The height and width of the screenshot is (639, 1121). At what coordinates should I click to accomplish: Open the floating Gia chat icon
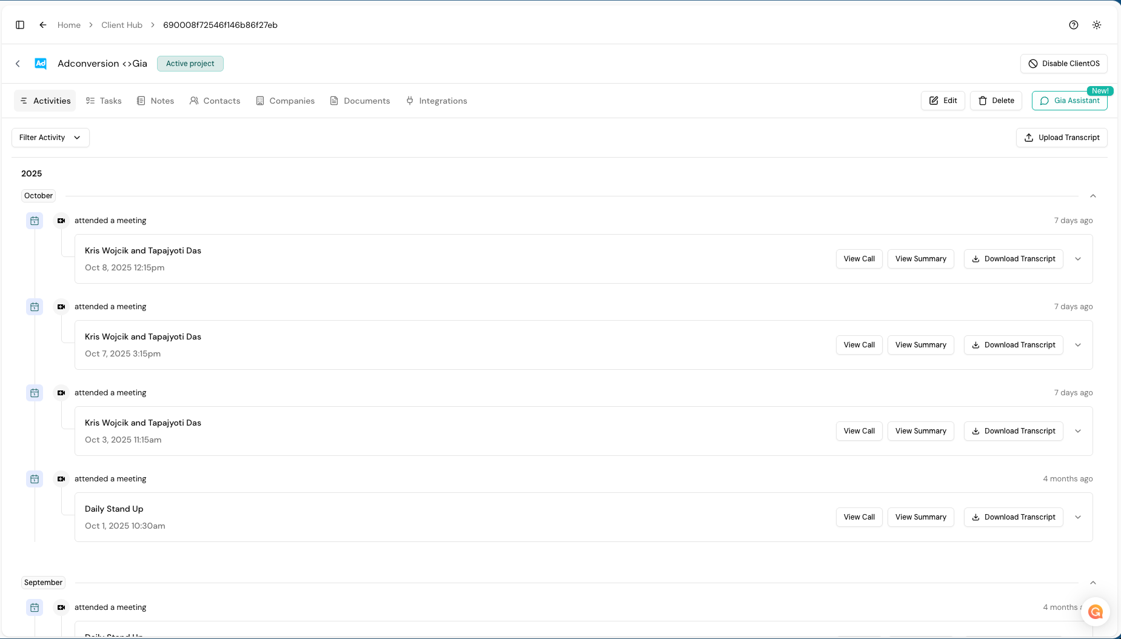1095,612
